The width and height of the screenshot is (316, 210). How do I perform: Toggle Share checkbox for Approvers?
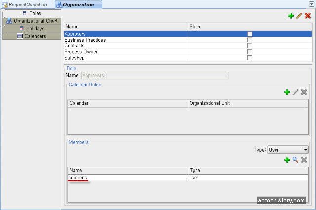pos(250,34)
